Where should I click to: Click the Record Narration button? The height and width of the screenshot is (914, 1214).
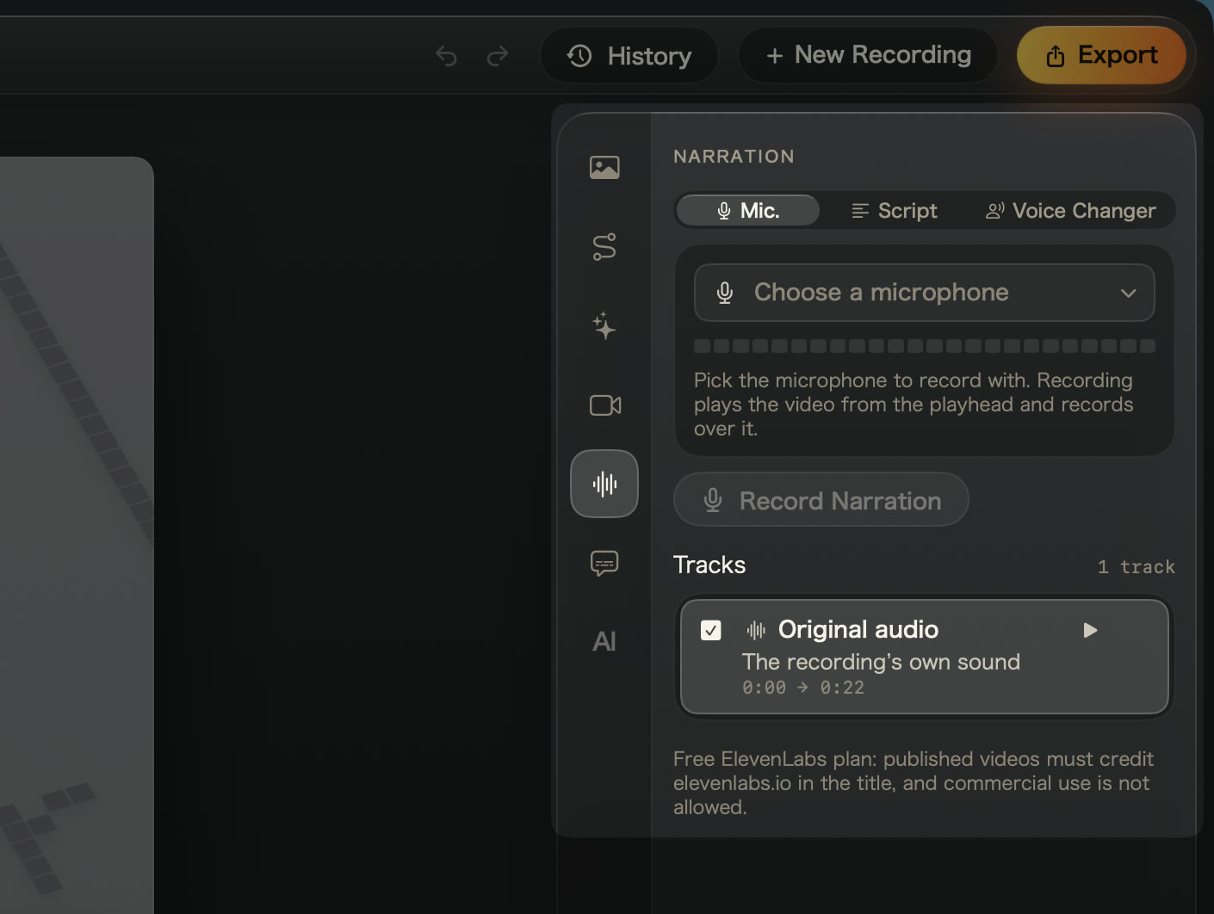click(x=821, y=500)
